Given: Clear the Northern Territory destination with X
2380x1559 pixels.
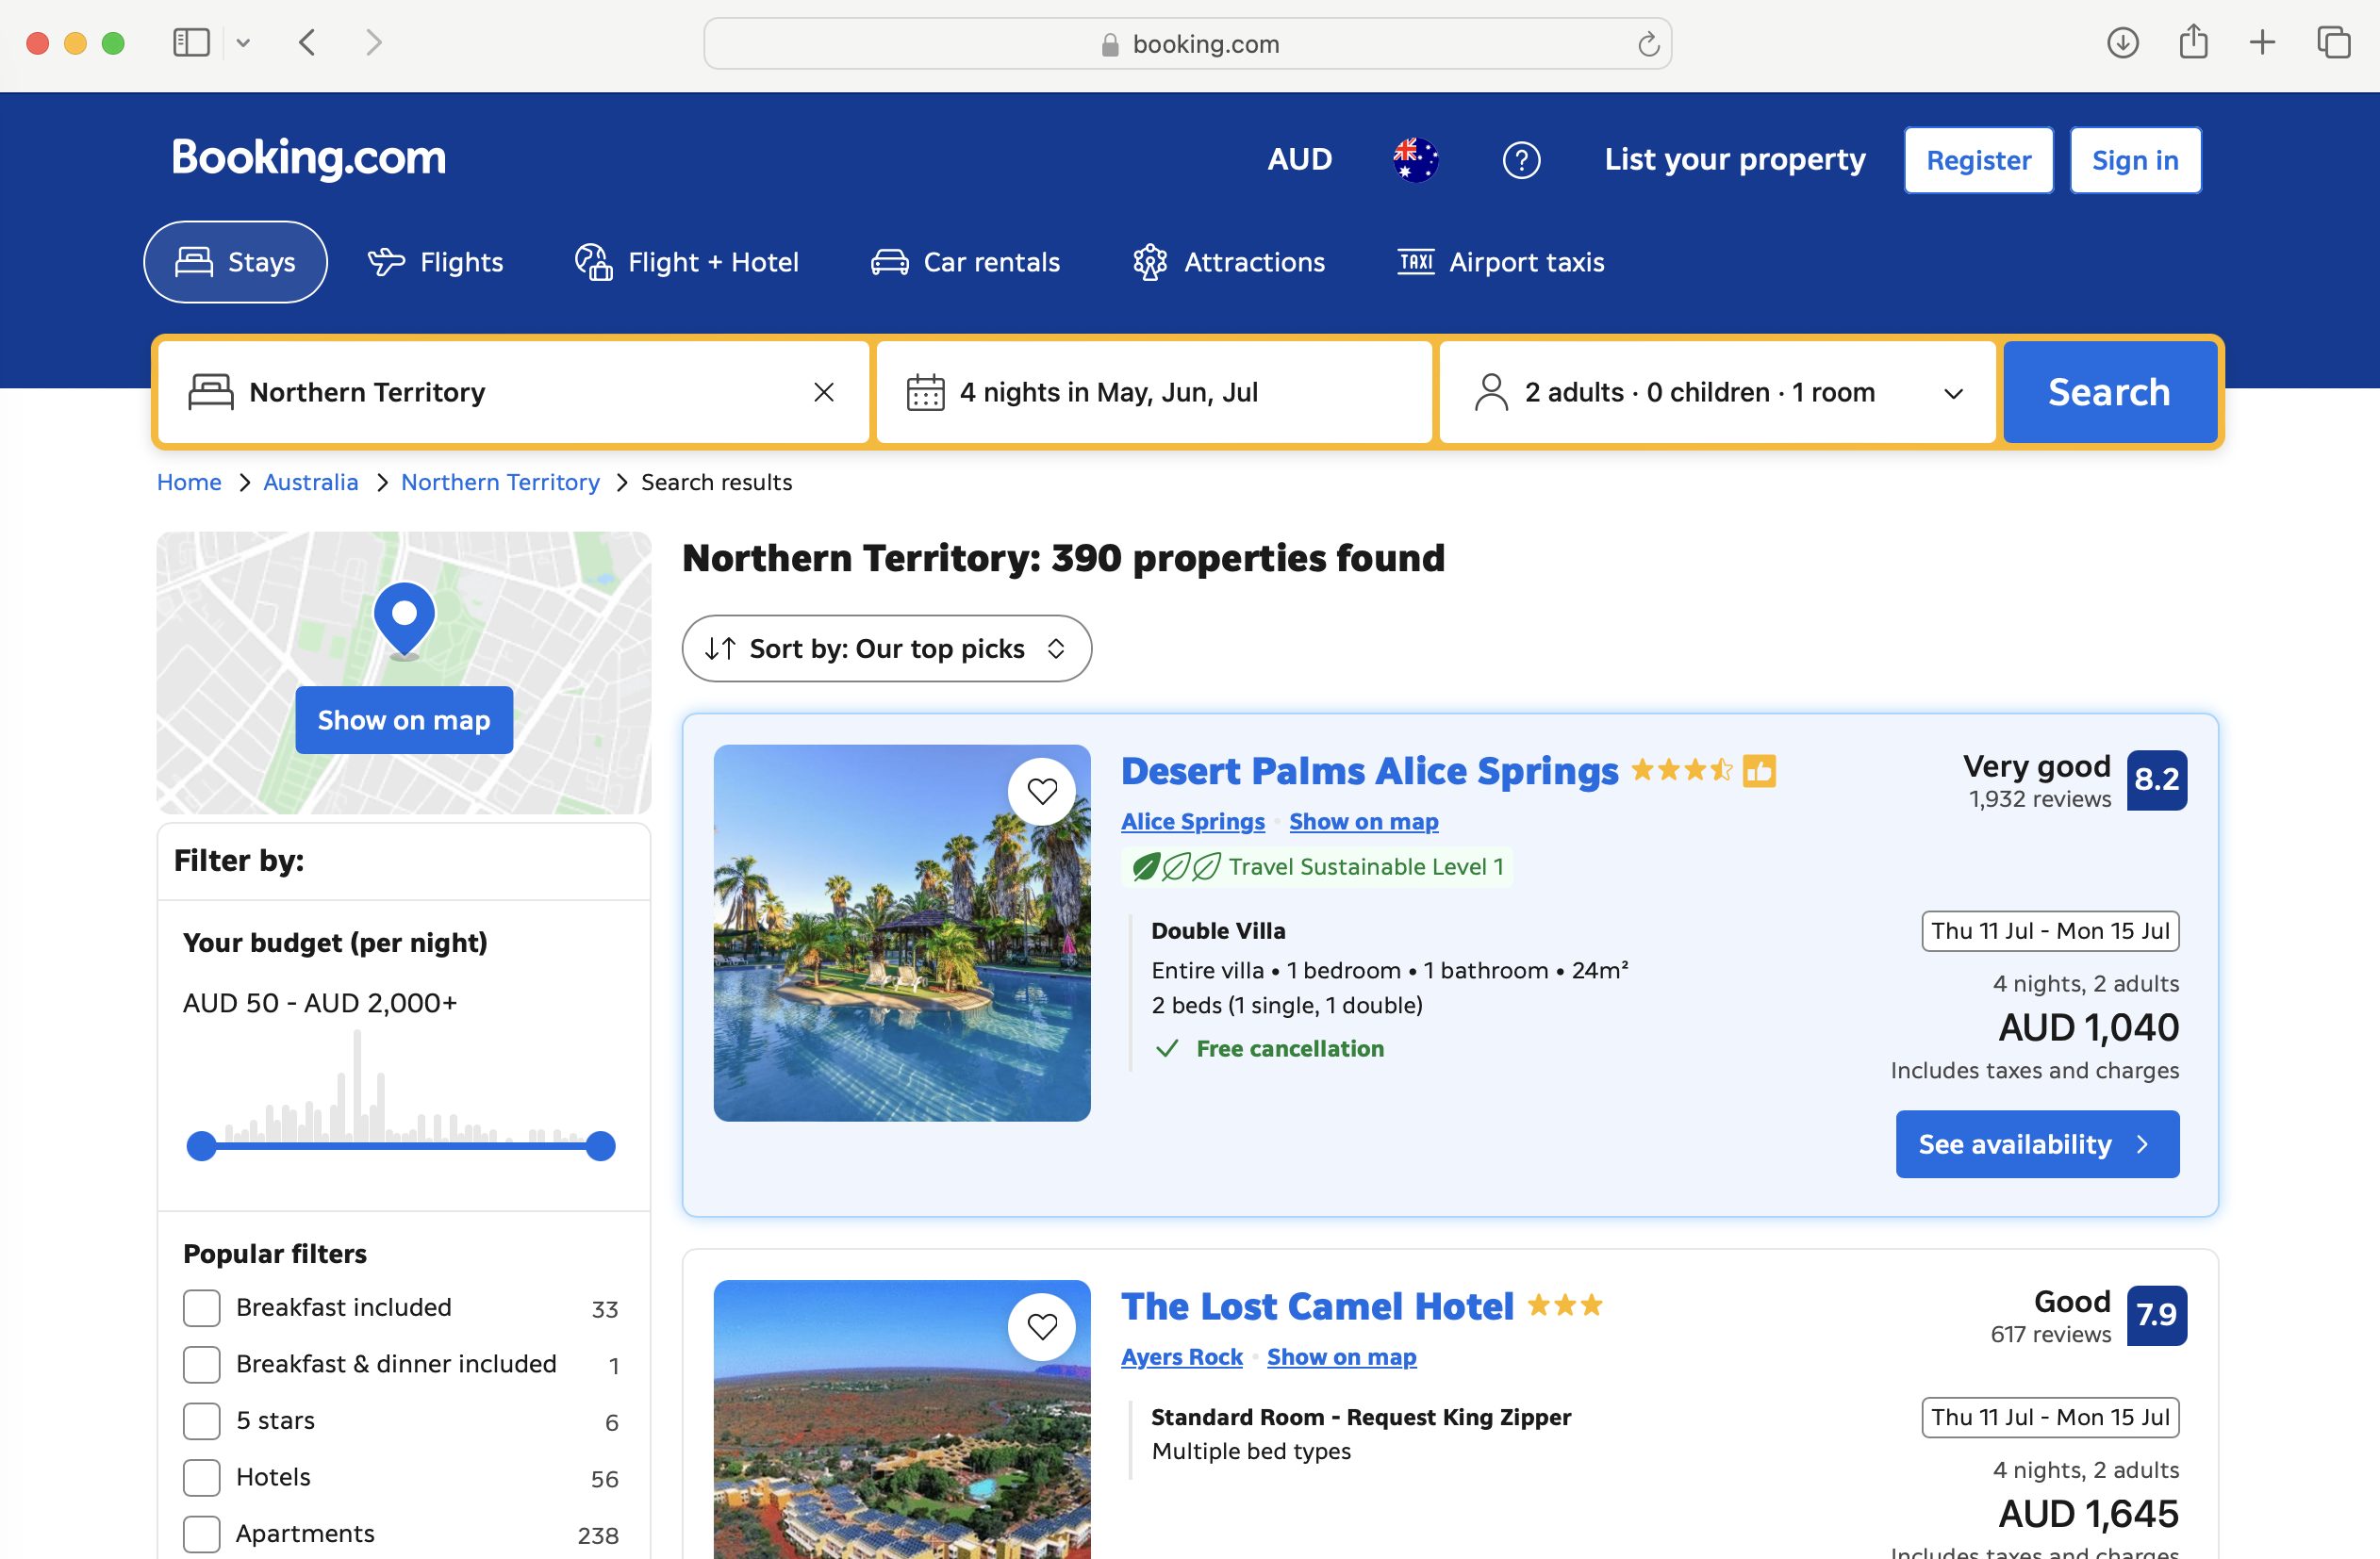Looking at the screenshot, I should (823, 392).
